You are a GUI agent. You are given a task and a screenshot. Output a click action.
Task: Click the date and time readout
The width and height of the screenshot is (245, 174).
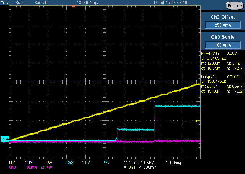(170, 3)
